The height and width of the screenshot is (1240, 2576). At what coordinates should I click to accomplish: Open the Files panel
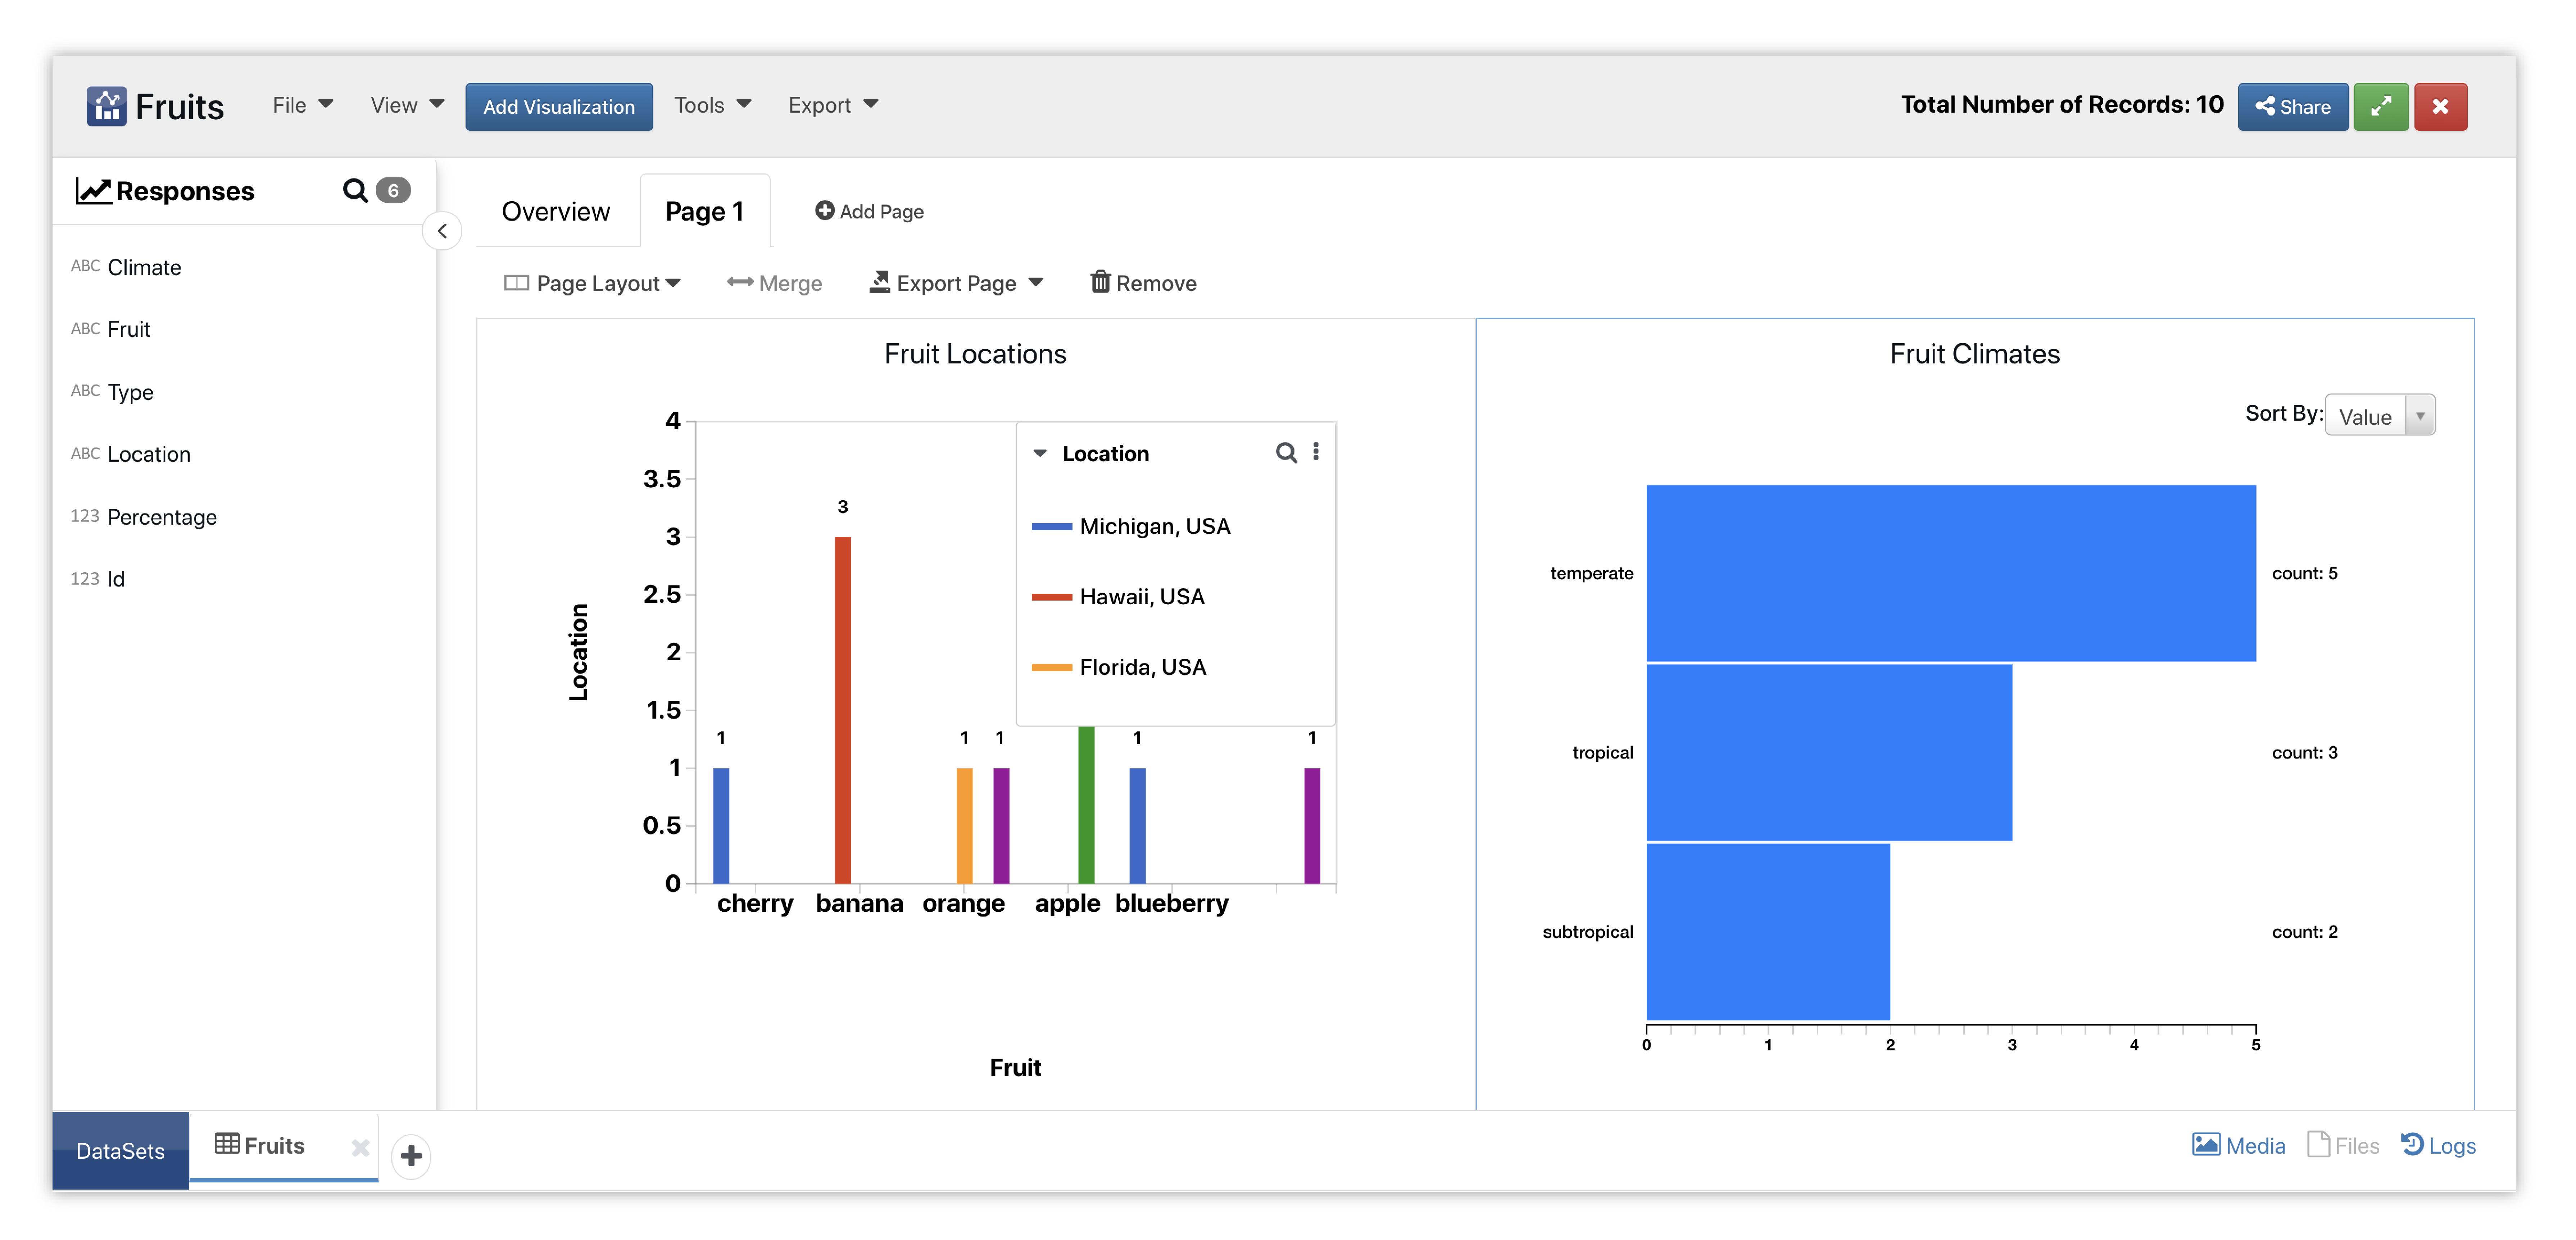2343,1145
